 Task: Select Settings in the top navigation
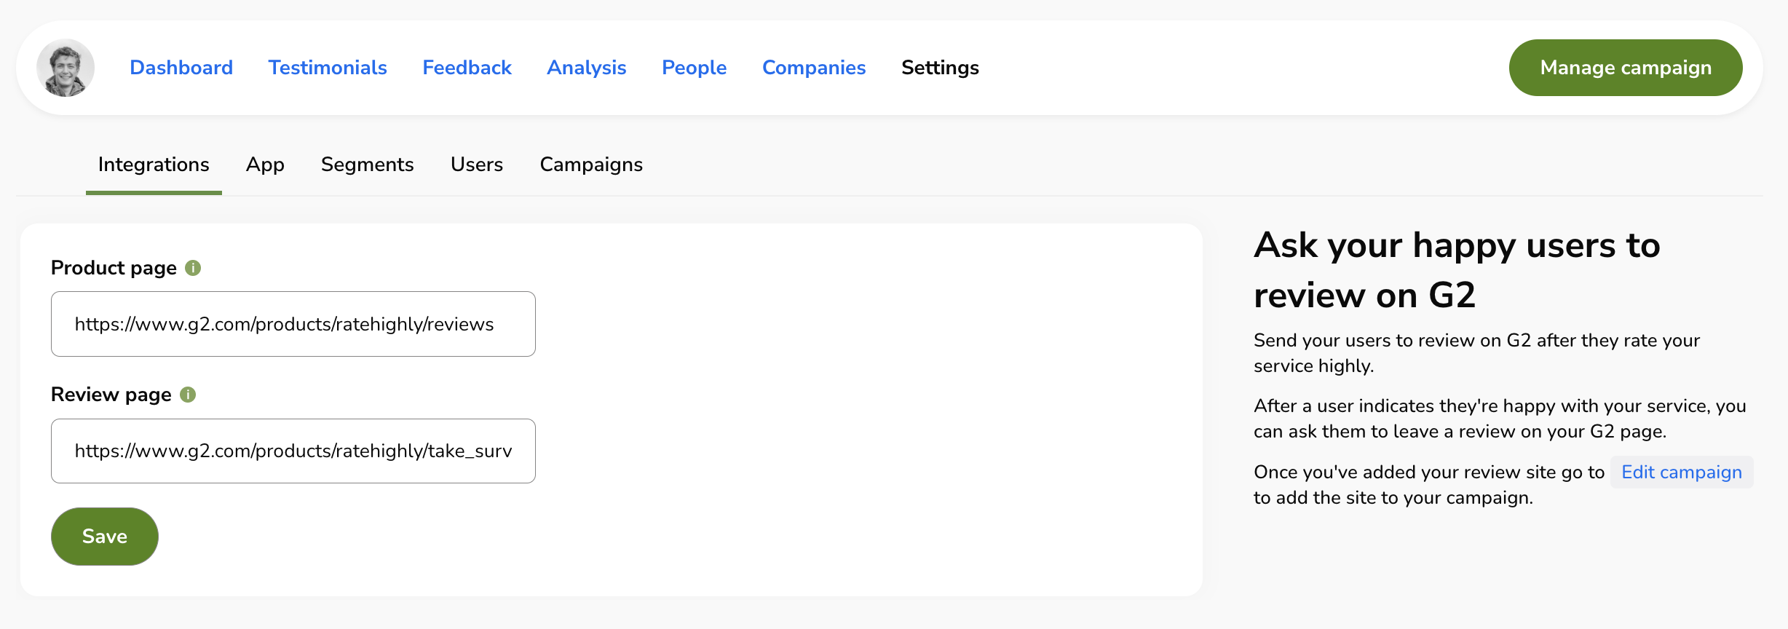(940, 68)
